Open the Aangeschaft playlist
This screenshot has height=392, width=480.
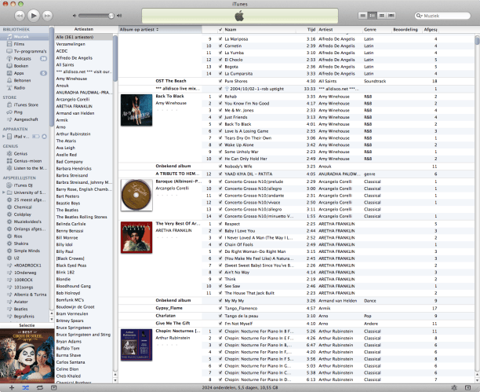click(26, 119)
